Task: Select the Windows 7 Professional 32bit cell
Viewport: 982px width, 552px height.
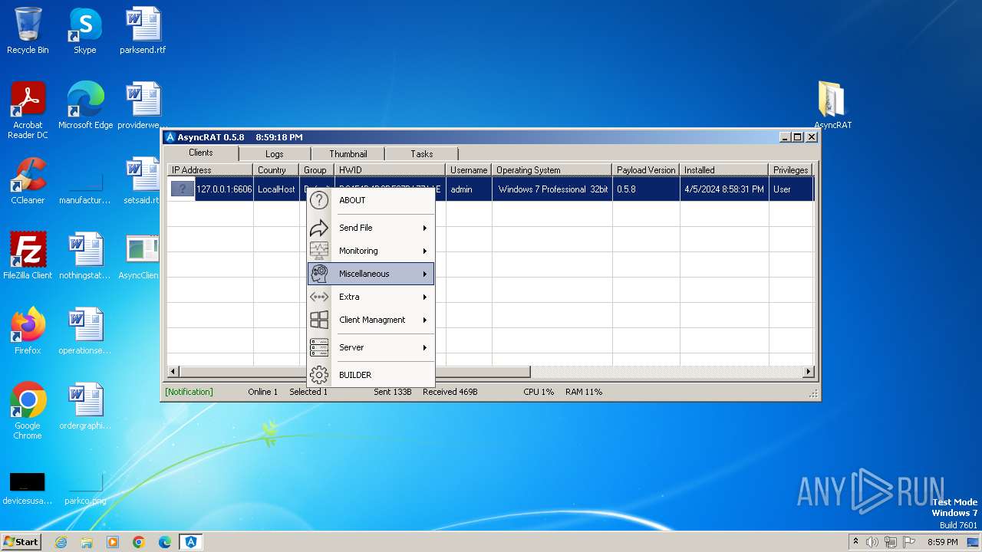Action: point(552,189)
